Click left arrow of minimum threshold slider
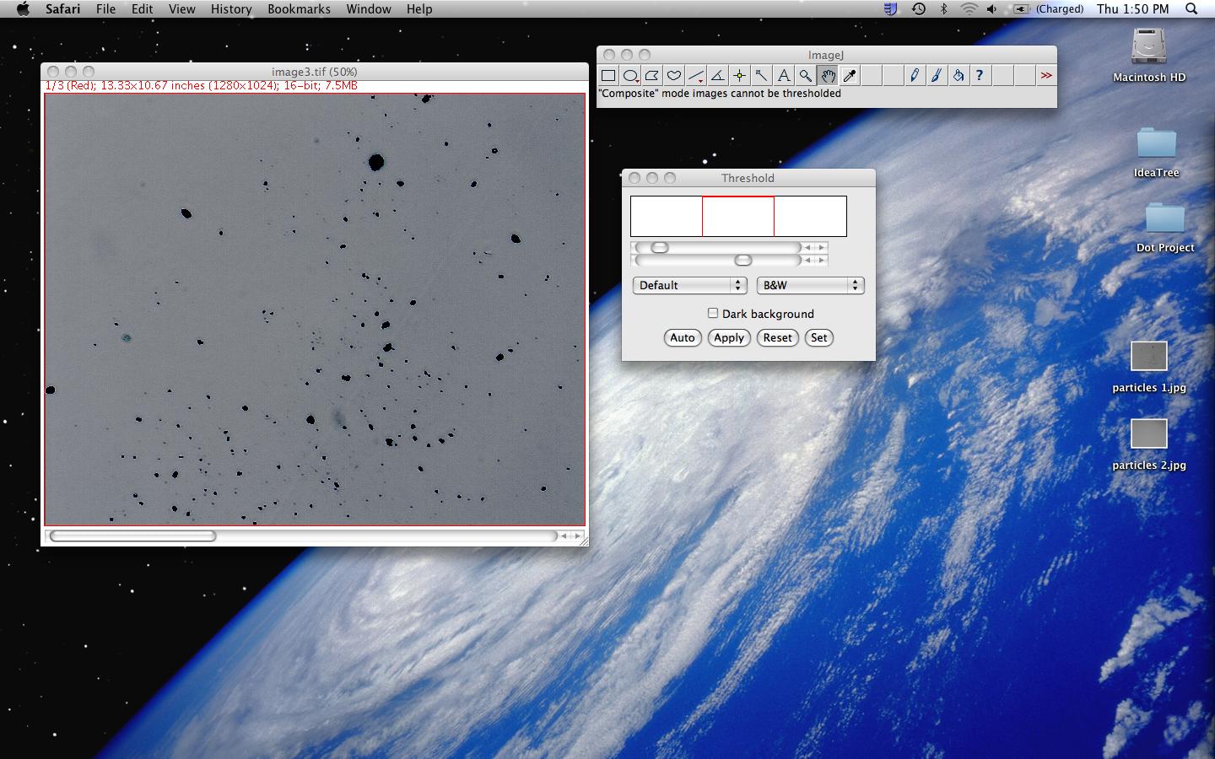This screenshot has height=759, width=1215. click(x=807, y=247)
